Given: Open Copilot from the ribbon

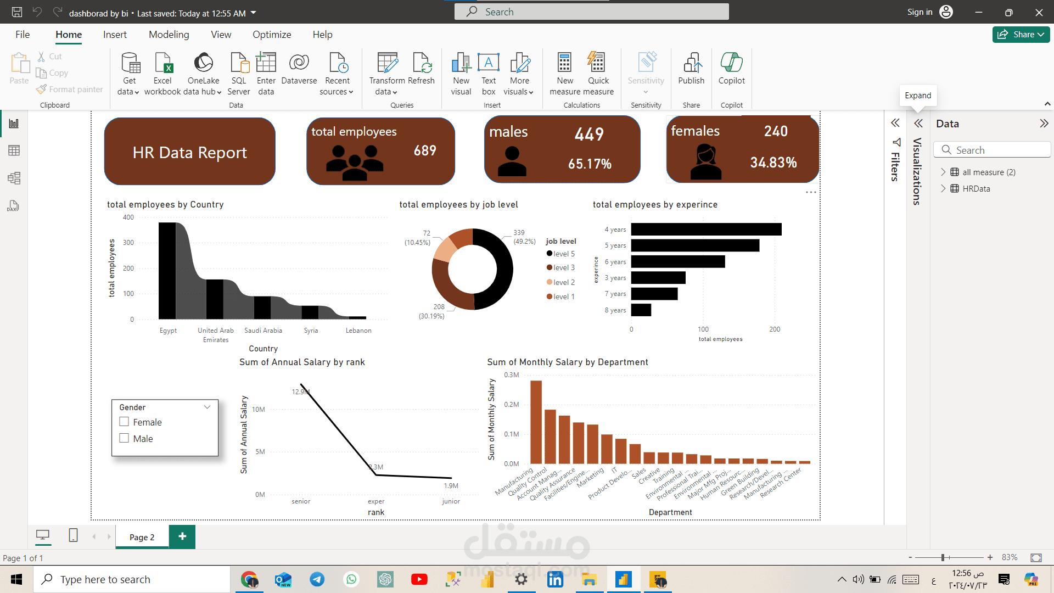Looking at the screenshot, I should 731,64.
